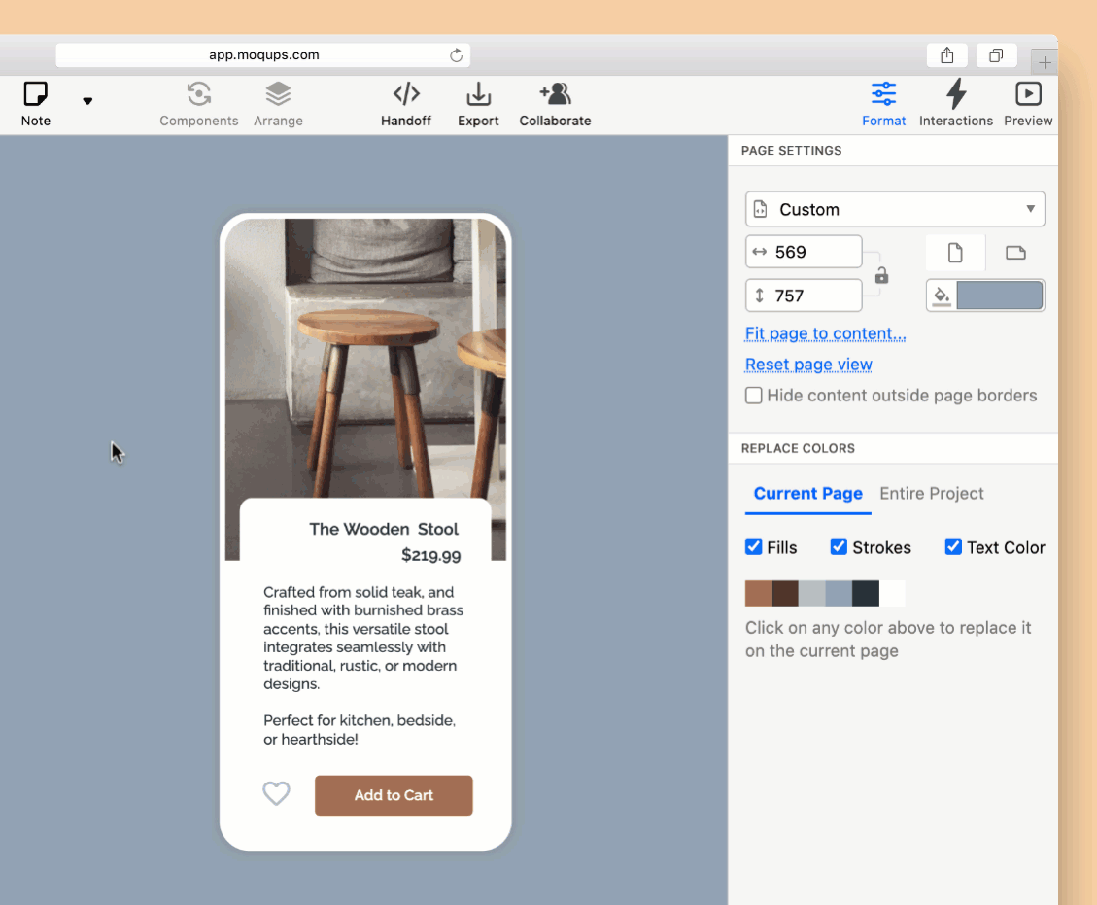Screen dimensions: 1097x905
Task: Pick the brown swatch in Replace Colors
Action: click(x=759, y=593)
